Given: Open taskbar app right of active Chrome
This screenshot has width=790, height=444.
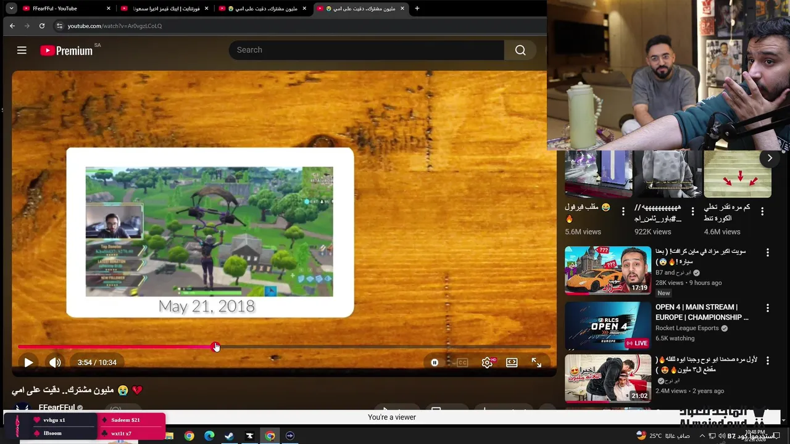Looking at the screenshot, I should coord(290,436).
